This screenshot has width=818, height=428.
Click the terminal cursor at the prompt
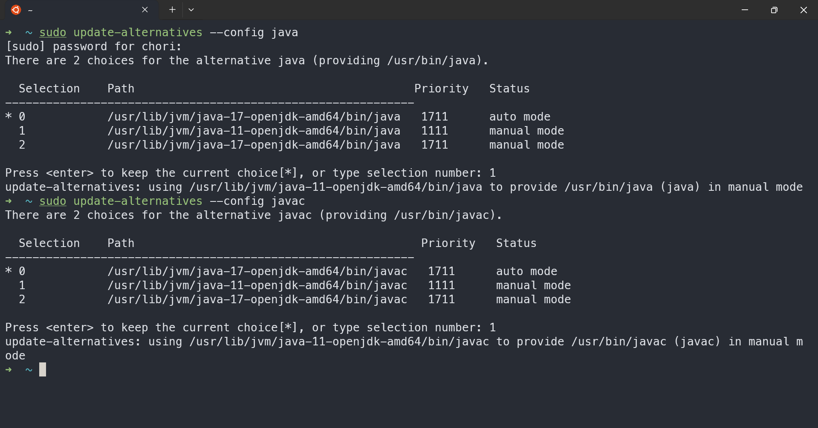click(43, 369)
